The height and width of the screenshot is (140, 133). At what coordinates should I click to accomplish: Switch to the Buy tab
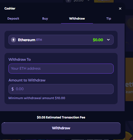pos(45,18)
